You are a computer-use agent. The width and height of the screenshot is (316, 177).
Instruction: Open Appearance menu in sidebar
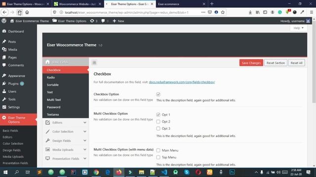[14, 76]
